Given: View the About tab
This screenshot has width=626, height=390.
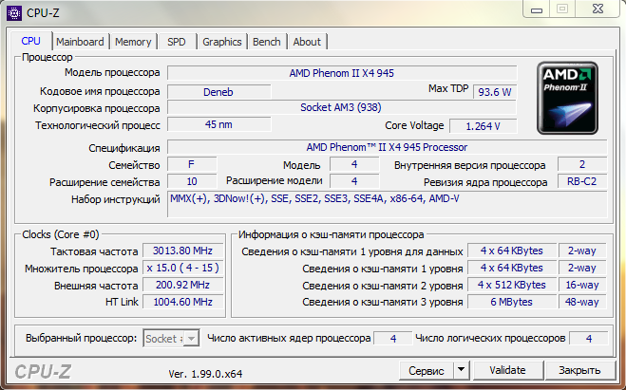Looking at the screenshot, I should click(307, 42).
